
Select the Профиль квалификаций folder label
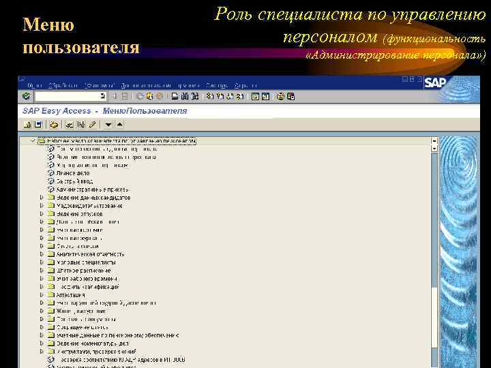tap(88, 287)
